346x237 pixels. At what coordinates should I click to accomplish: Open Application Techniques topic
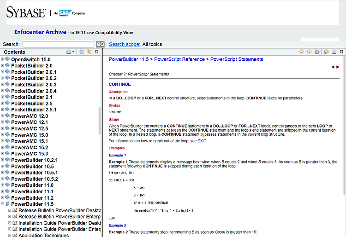click(43, 235)
